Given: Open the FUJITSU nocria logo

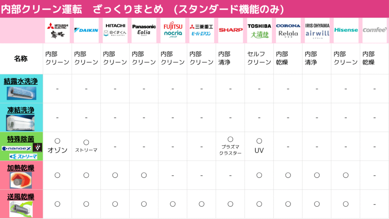Looking at the screenshot, I should point(173,30).
